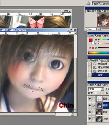Click the navigator zoom out button
This screenshot has width=109, height=125.
(98, 29)
